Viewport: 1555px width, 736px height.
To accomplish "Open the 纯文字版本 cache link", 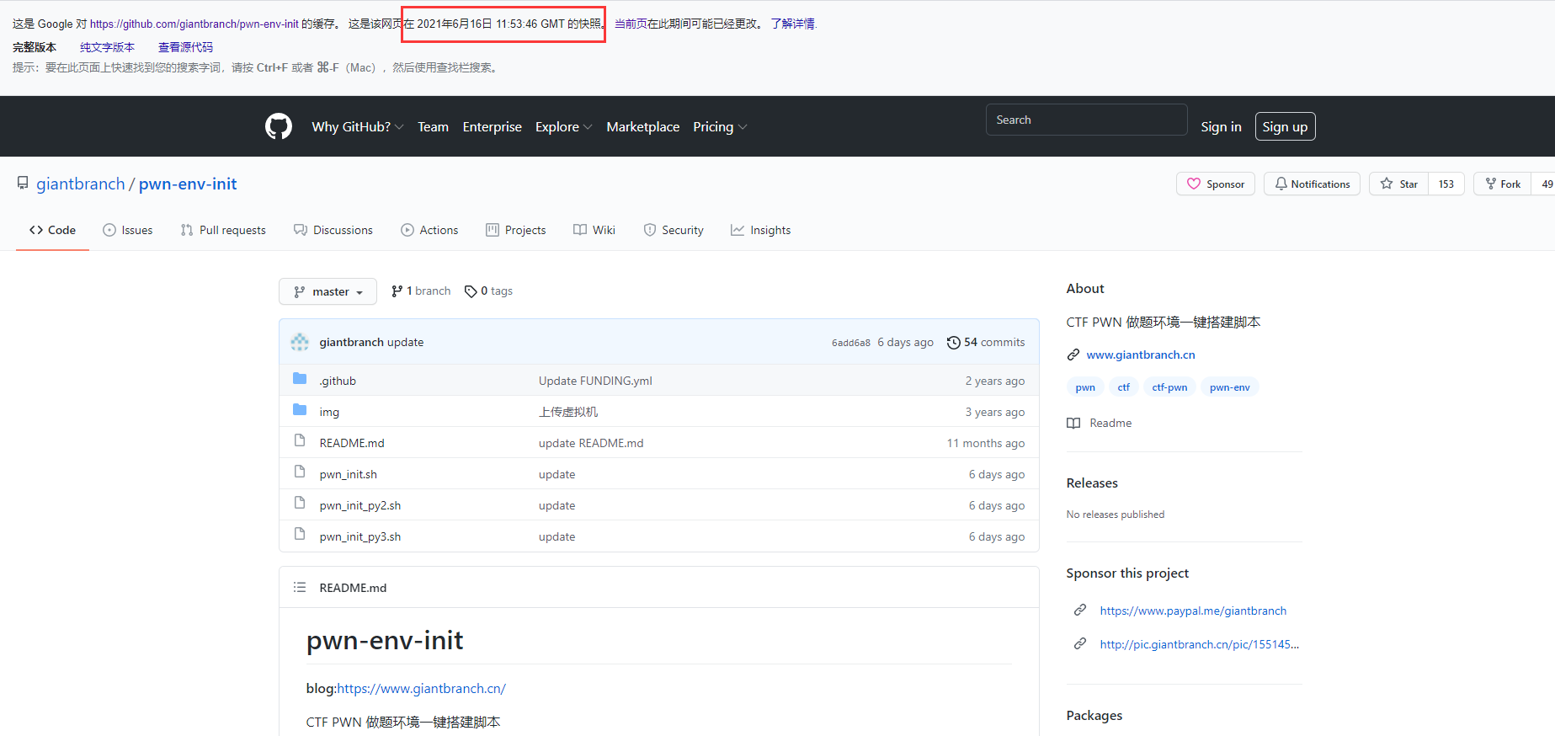I will click(107, 47).
